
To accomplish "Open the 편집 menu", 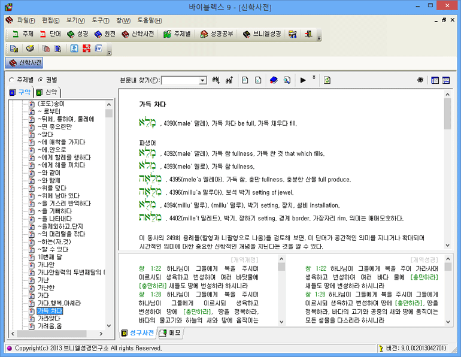I will click(50, 20).
